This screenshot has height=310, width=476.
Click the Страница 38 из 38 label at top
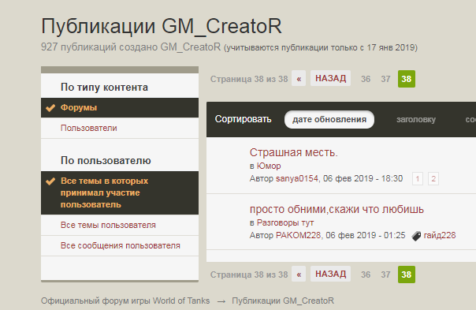click(x=249, y=79)
